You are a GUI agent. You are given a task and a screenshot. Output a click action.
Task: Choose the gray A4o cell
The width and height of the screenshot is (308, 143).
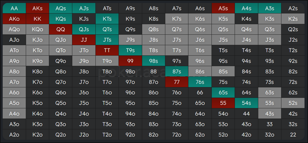click(x=14, y=113)
